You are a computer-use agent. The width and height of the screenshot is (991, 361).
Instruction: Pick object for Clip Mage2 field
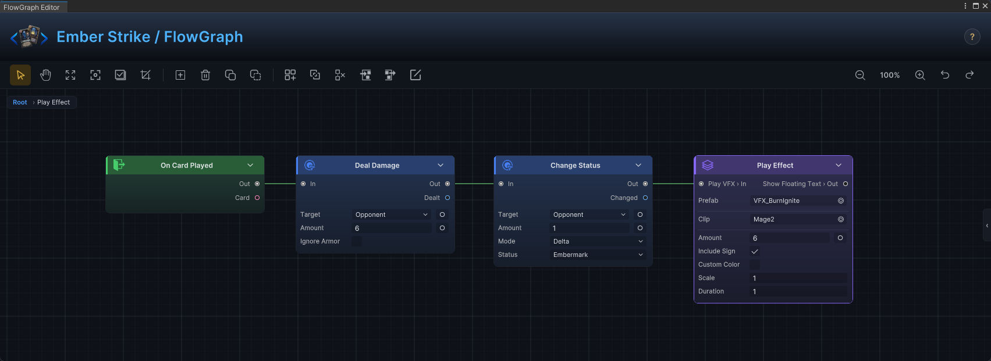pyautogui.click(x=841, y=219)
